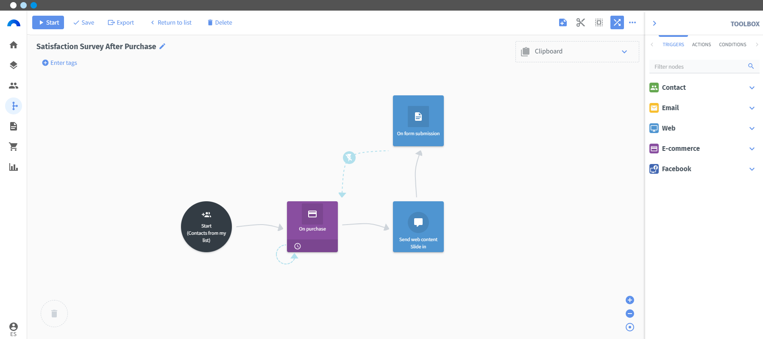Viewport: 763px width, 339px height.
Task: Click Return to list link
Action: click(x=171, y=22)
